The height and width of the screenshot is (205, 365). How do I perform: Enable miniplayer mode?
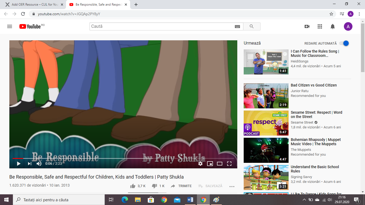[x=210, y=164]
